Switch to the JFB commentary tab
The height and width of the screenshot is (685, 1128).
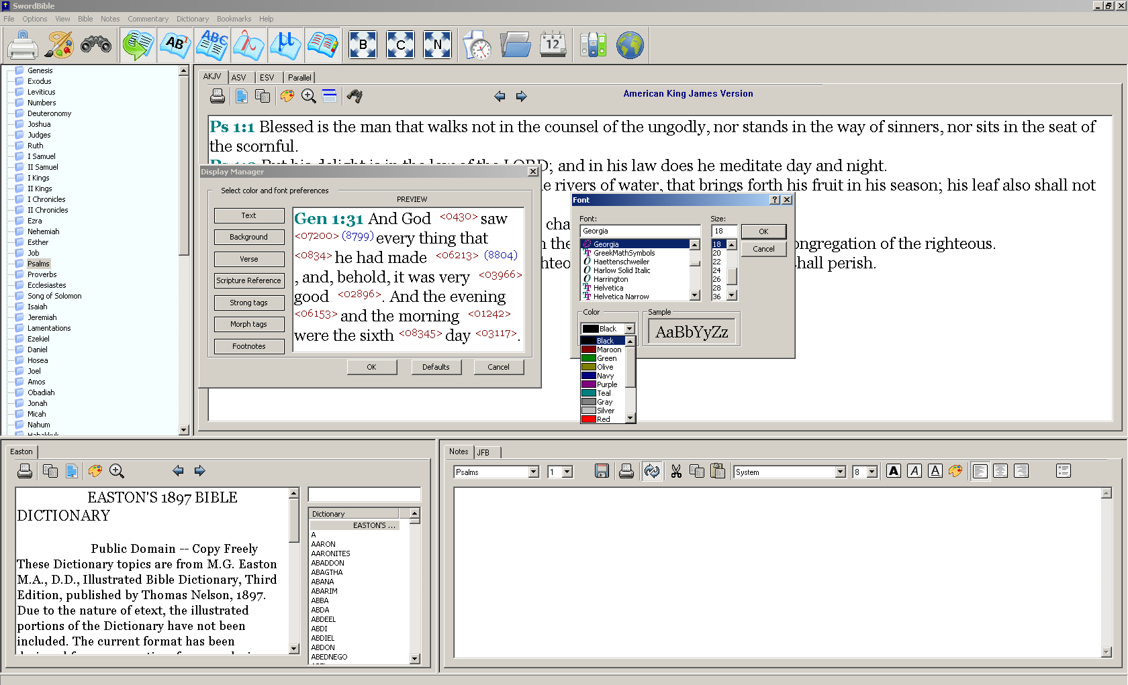(x=483, y=452)
